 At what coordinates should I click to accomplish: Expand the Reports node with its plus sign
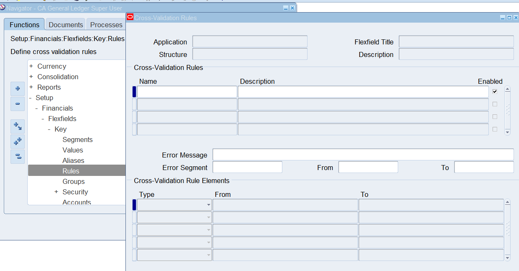pyautogui.click(x=31, y=87)
